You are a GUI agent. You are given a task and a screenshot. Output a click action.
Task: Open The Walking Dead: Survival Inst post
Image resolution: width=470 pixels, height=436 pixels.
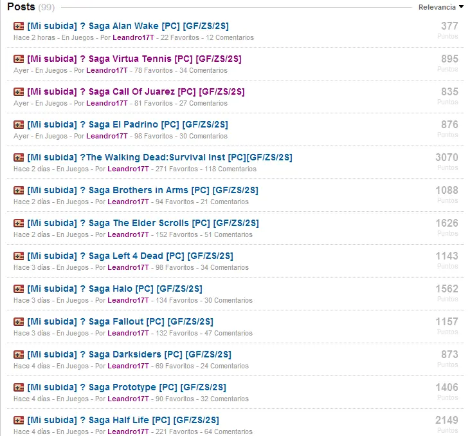159,157
